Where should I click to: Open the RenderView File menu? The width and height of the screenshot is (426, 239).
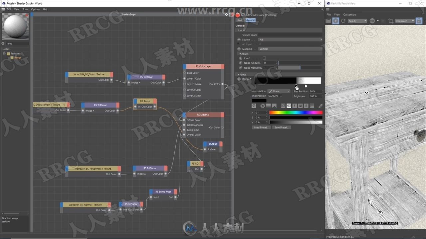coord(328,15)
